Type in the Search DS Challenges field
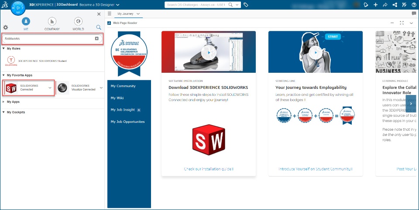This screenshot has height=210, width=419. [196, 5]
